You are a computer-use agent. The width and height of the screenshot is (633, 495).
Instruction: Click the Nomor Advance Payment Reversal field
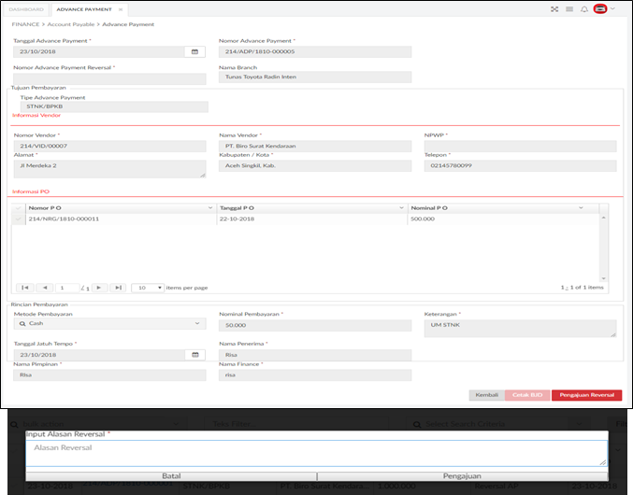pyautogui.click(x=109, y=78)
